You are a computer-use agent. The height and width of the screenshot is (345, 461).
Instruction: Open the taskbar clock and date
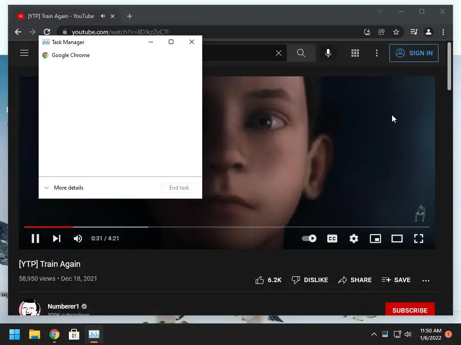pyautogui.click(x=431, y=334)
